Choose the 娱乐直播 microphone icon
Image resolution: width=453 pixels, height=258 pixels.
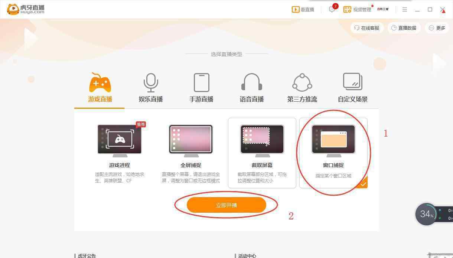[151, 82]
